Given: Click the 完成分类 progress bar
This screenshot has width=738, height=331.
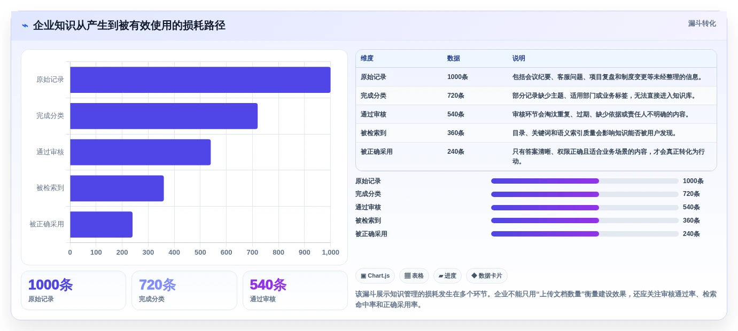Looking at the screenshot, I should click(585, 194).
